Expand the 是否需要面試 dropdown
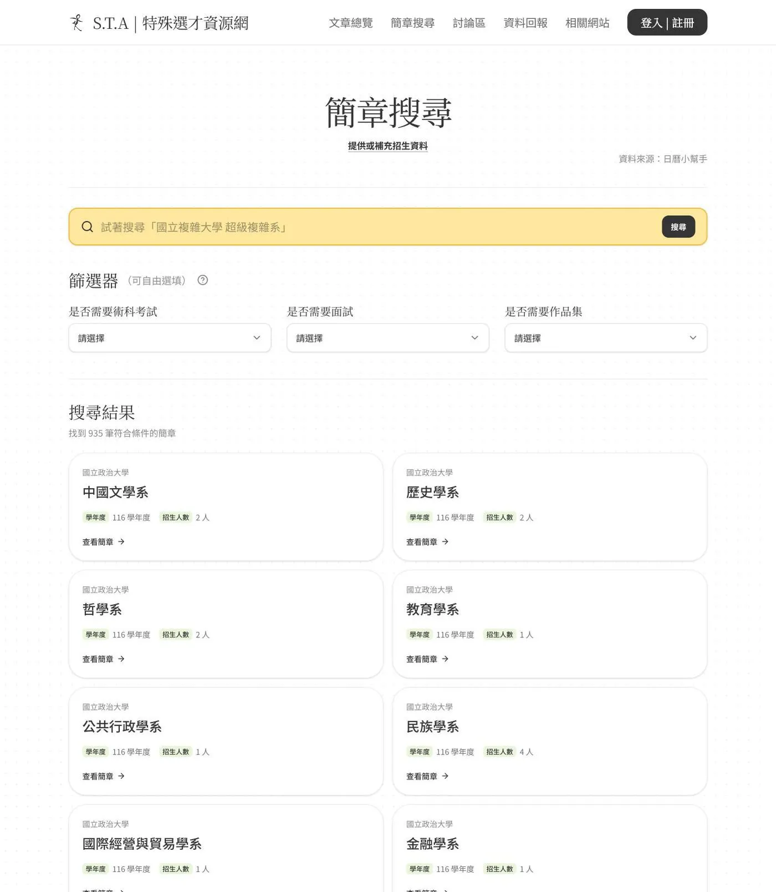The image size is (776, 892). point(388,338)
